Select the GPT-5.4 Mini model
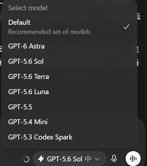 coord(69,122)
